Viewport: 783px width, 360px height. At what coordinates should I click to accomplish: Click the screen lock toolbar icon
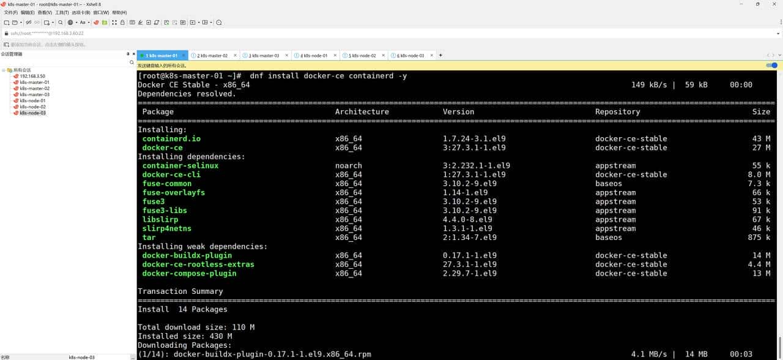coord(122,23)
